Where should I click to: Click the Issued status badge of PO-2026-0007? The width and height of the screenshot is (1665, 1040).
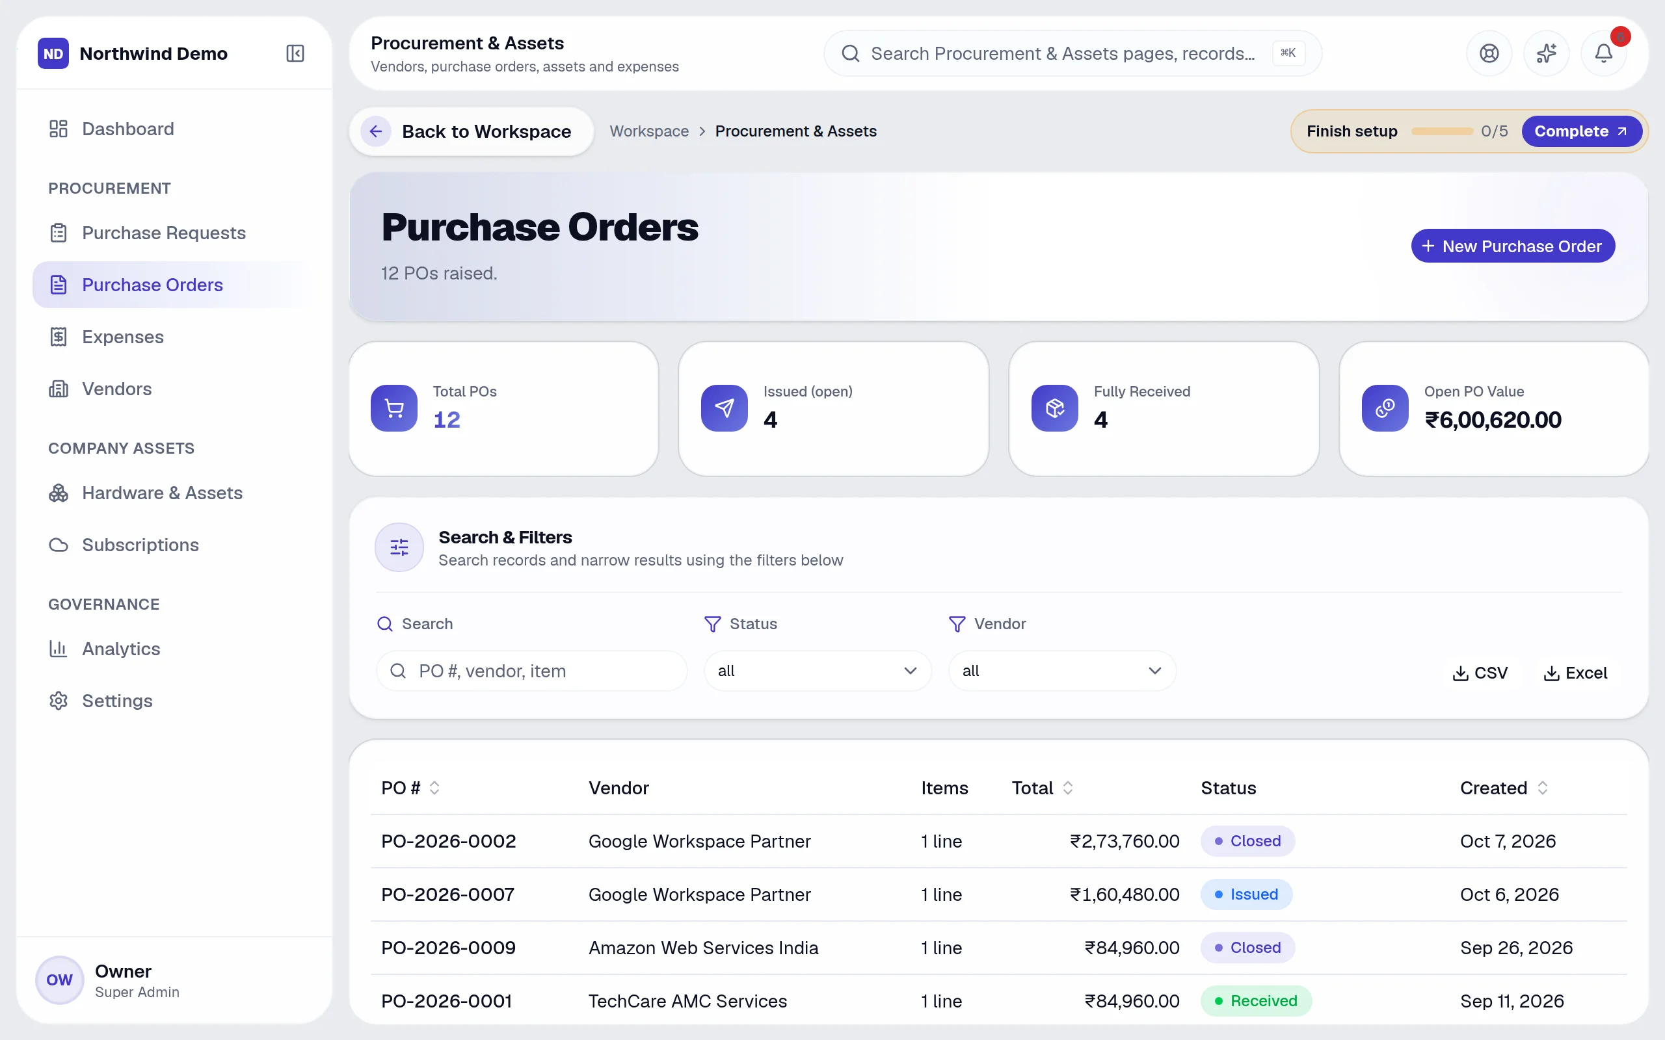point(1246,894)
